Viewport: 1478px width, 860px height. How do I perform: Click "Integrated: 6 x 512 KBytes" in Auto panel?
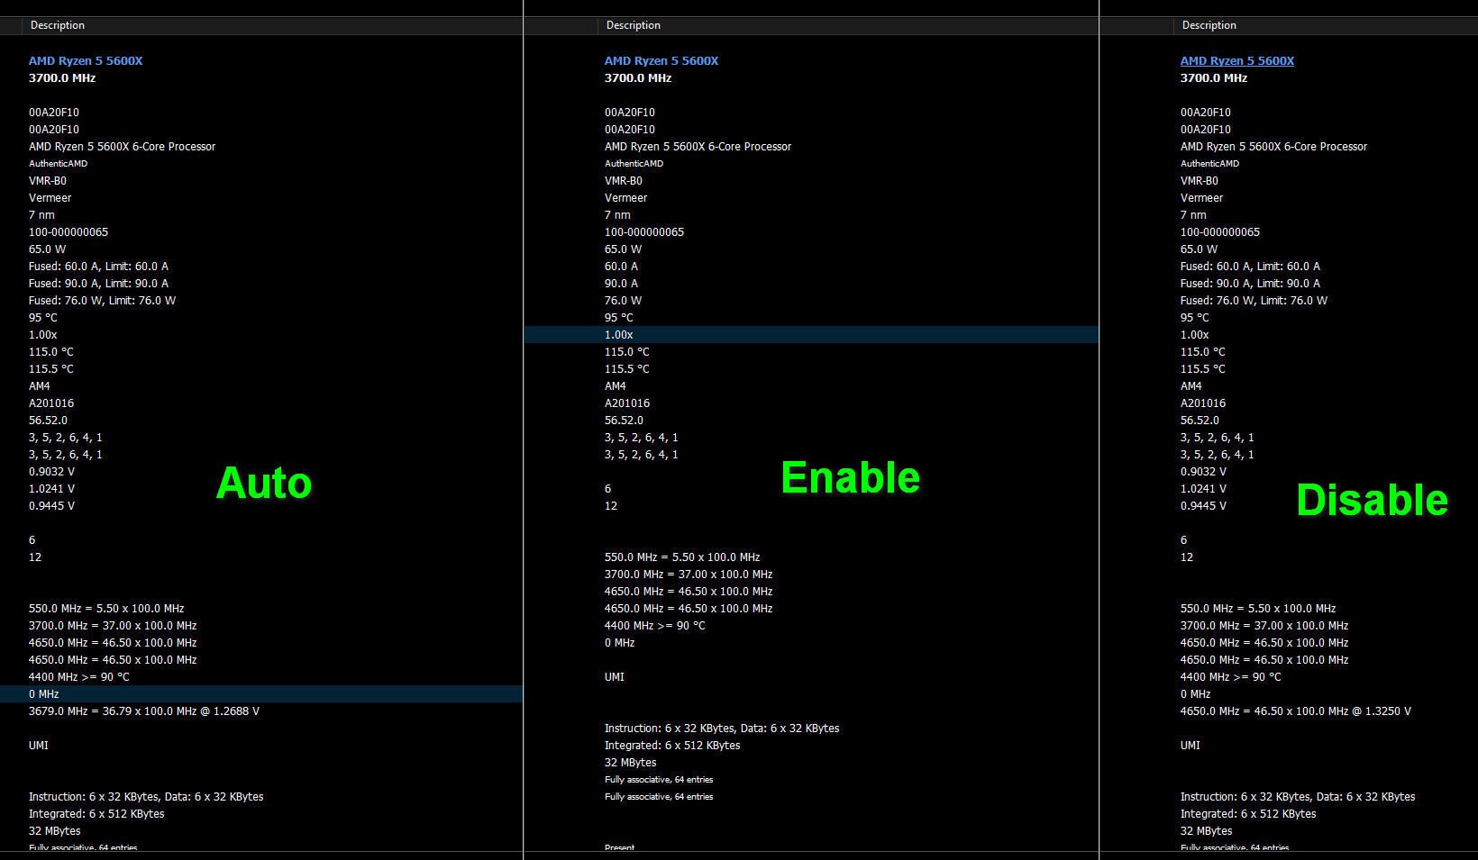[96, 814]
